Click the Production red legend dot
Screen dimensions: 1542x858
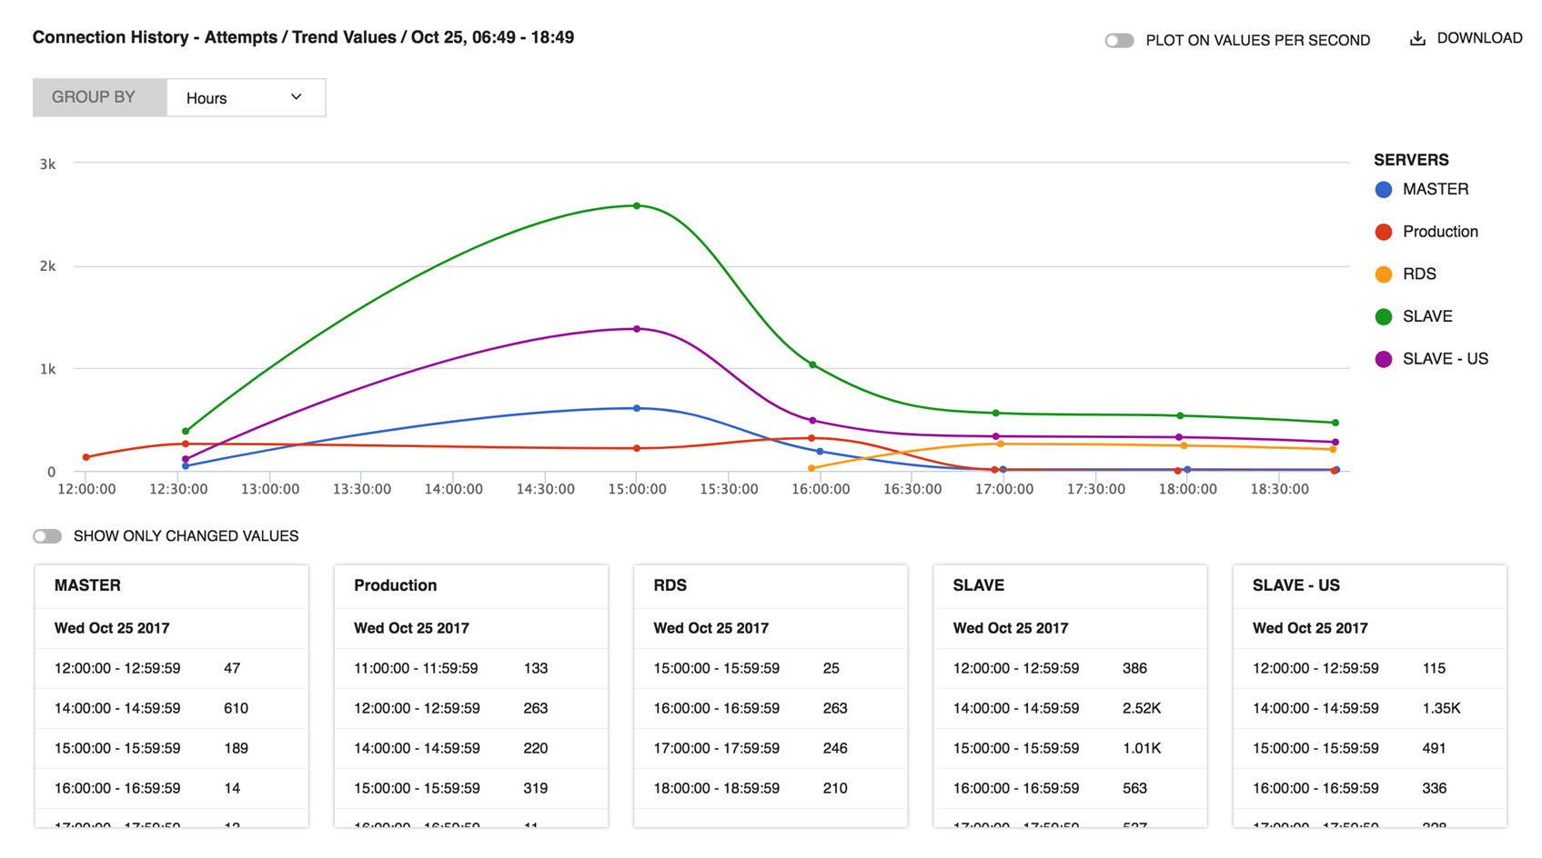1384,232
